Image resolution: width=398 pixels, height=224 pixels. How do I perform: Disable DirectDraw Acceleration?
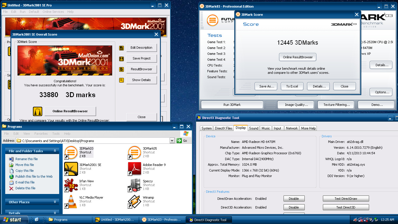[x=294, y=199]
